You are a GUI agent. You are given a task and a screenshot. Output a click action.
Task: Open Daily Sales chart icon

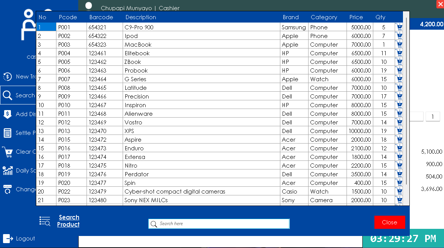8,171
